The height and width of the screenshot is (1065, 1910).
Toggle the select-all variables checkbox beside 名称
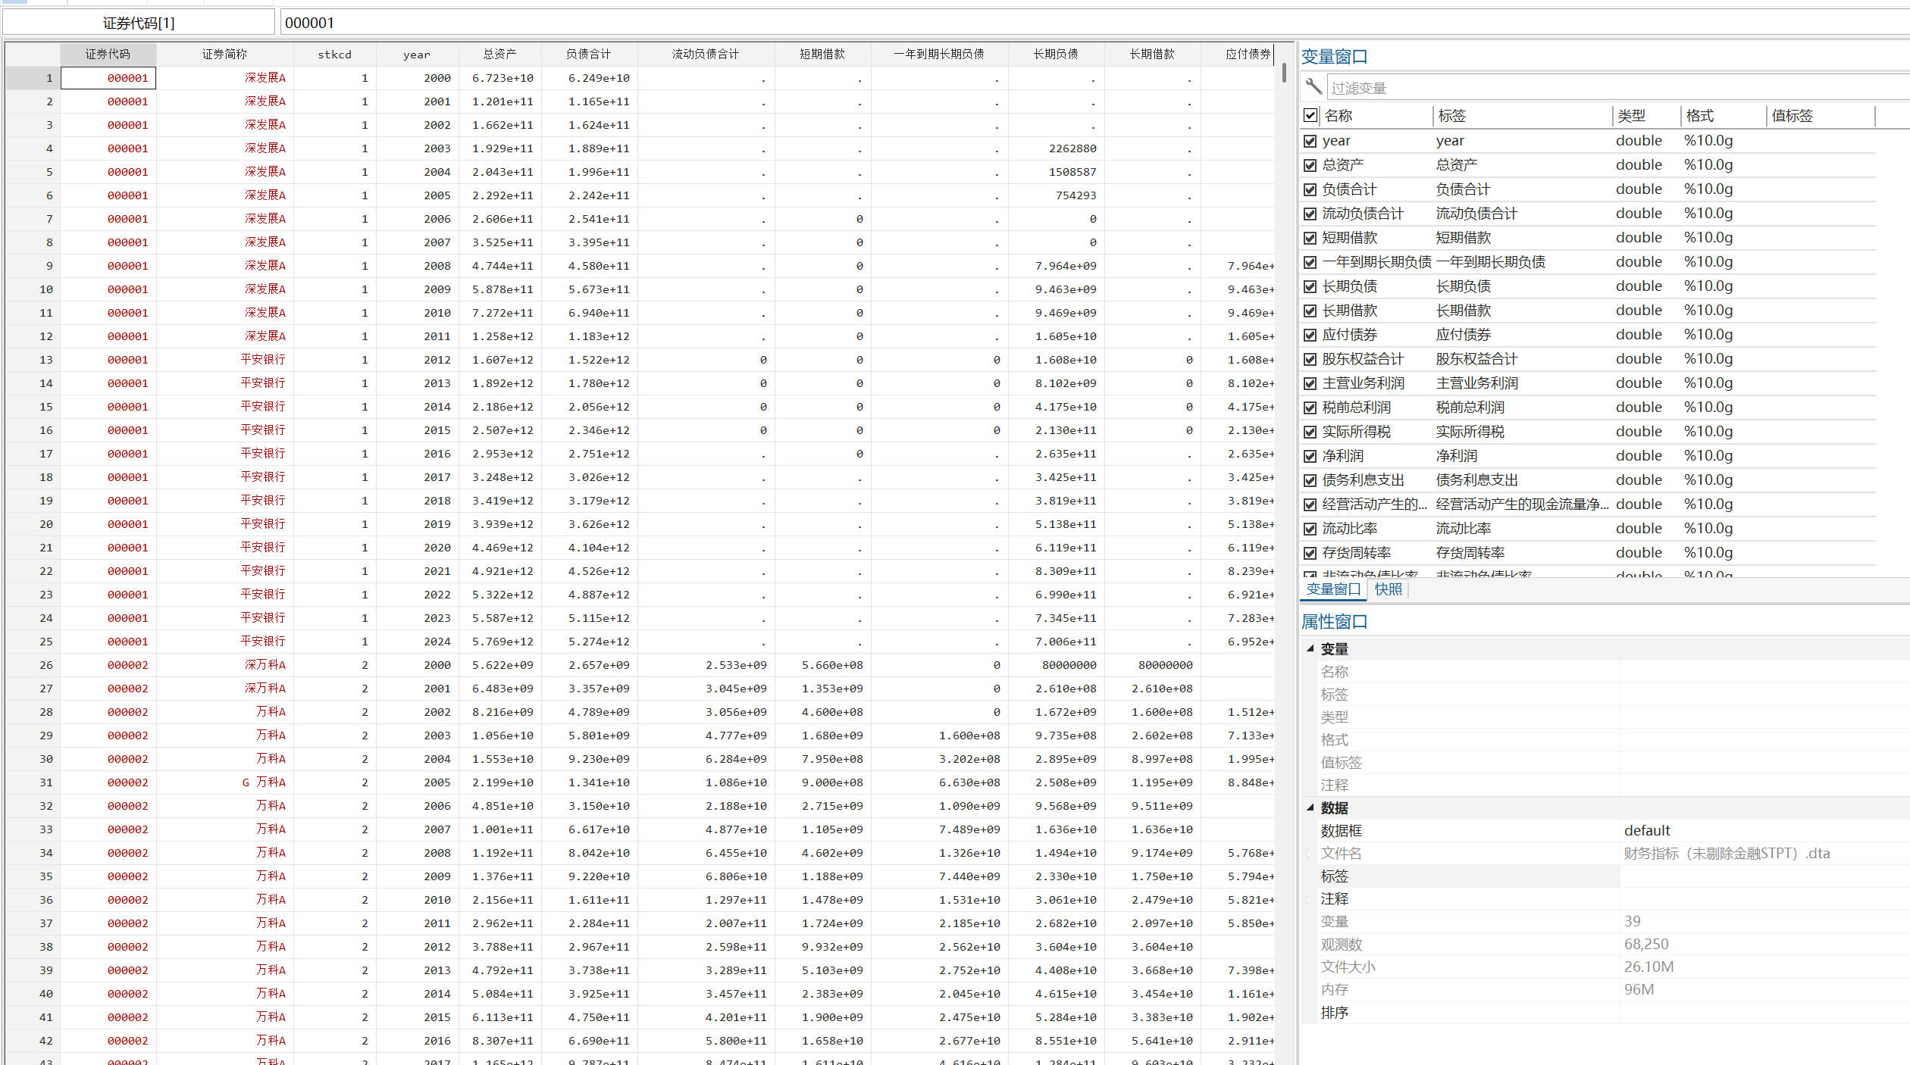1310,116
